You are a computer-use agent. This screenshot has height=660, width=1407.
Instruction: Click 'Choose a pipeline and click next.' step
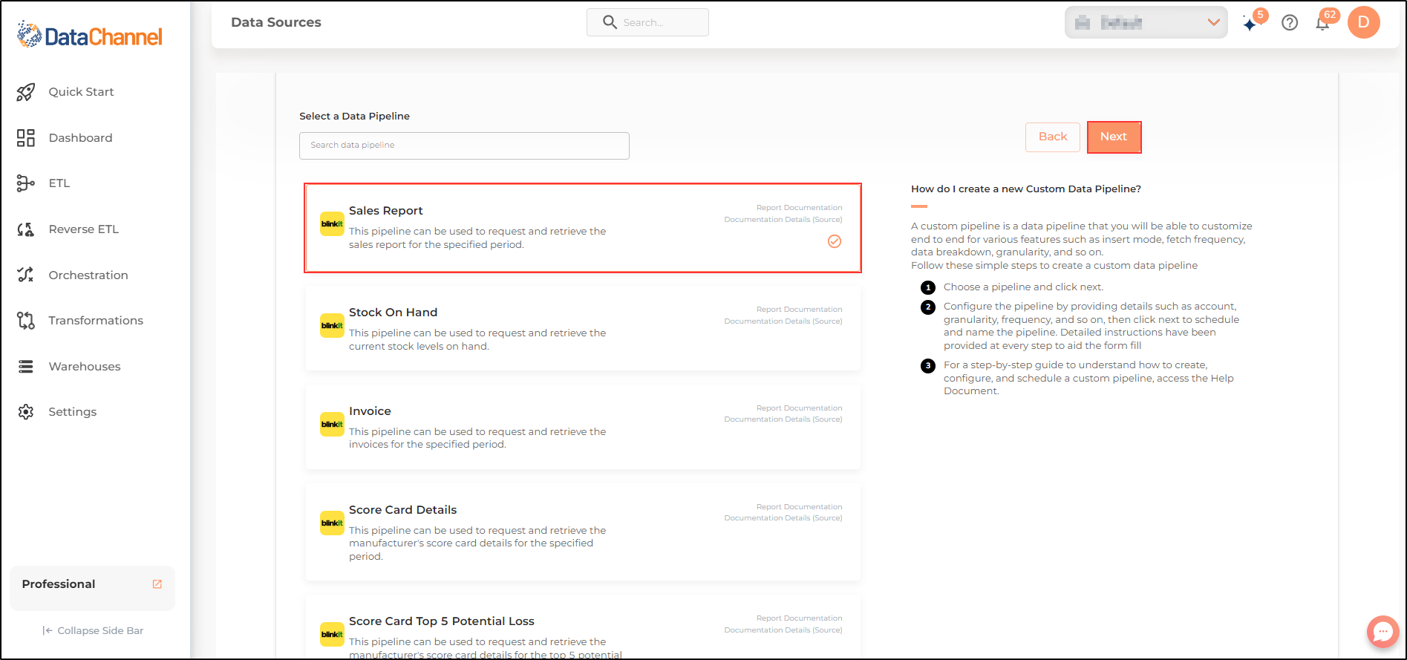(1023, 287)
